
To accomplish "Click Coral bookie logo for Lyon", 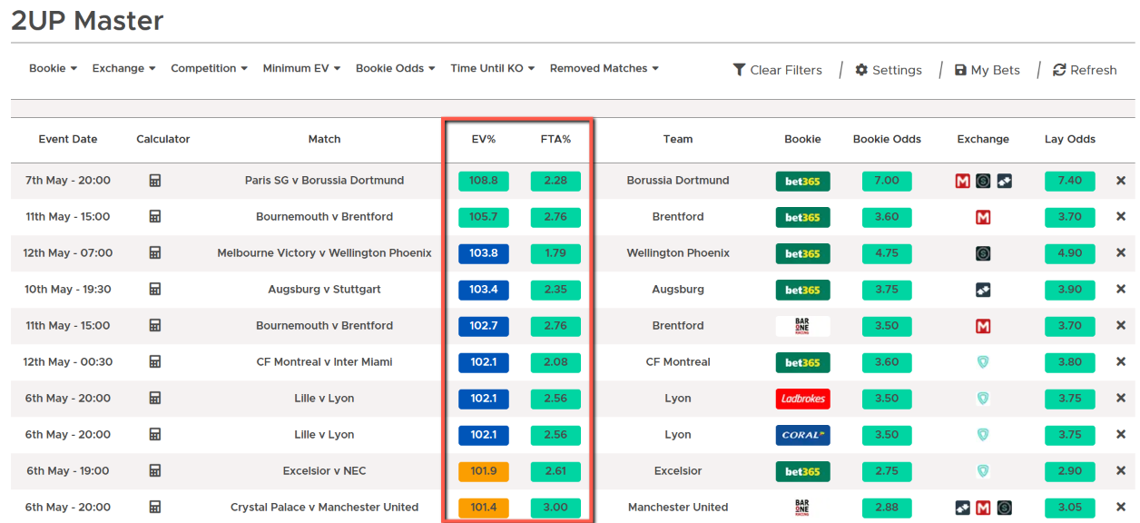I will tap(802, 435).
